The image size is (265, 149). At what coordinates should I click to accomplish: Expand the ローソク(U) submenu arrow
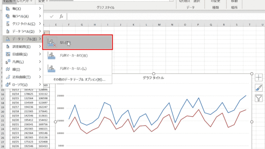coord(40,84)
